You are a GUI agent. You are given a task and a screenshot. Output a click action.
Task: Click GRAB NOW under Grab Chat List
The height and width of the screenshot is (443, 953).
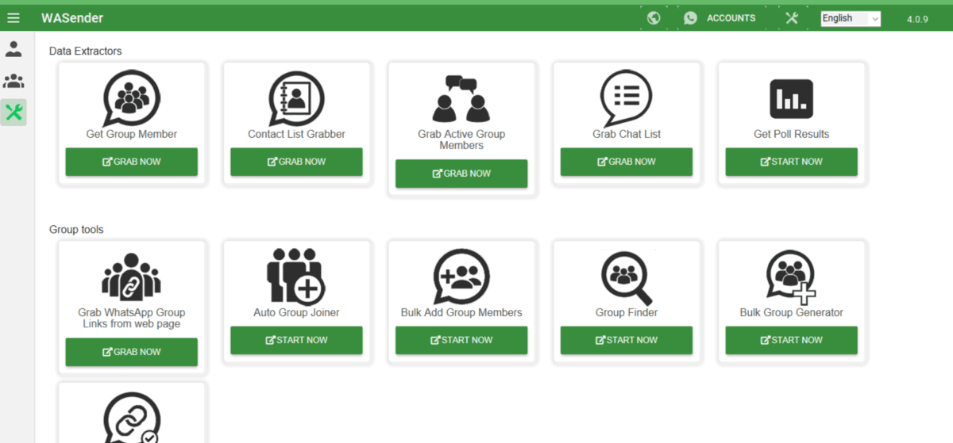coord(627,162)
